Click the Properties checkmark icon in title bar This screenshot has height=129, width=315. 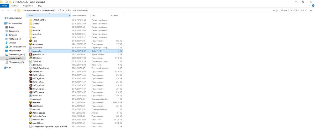click(7, 2)
